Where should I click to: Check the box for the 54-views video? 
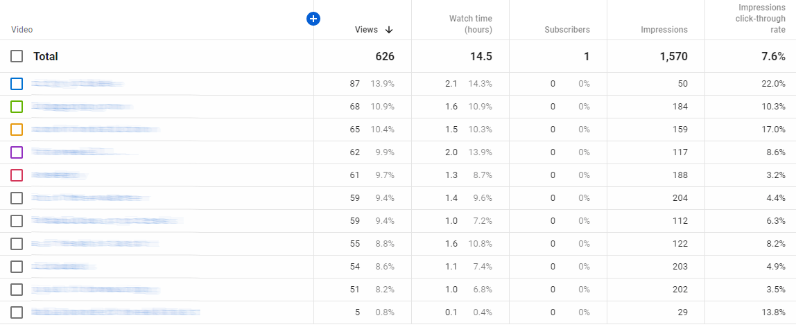17,267
